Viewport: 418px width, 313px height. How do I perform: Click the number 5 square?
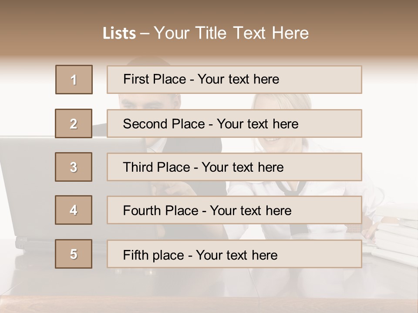pyautogui.click(x=74, y=254)
